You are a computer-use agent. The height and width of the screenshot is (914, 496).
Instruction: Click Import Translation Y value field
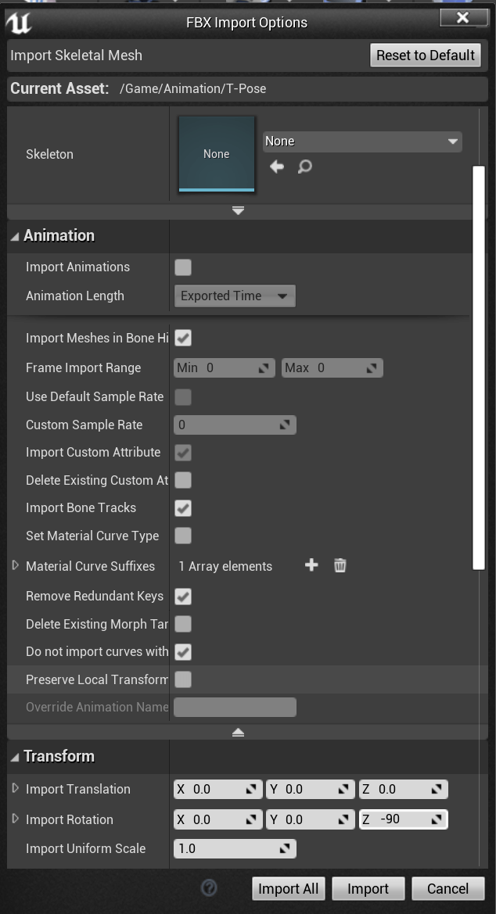point(311,789)
